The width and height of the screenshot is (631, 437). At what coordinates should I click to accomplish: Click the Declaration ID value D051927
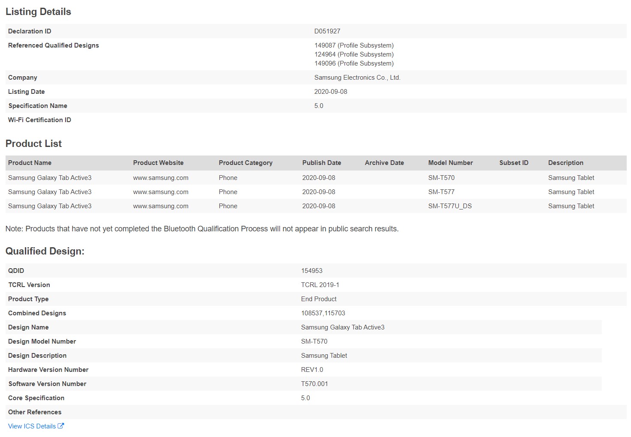coord(327,31)
